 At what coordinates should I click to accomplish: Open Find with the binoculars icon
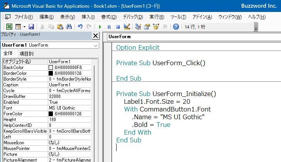69,27
